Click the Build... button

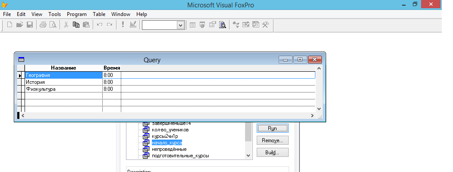click(x=272, y=152)
